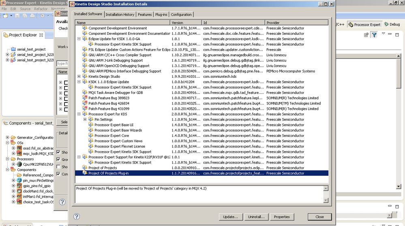Click the help icon in Install dialog behind

62,202
